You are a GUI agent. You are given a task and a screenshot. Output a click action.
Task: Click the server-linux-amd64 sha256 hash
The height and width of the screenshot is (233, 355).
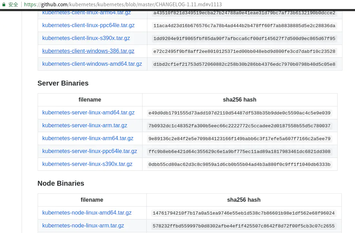(x=239, y=113)
